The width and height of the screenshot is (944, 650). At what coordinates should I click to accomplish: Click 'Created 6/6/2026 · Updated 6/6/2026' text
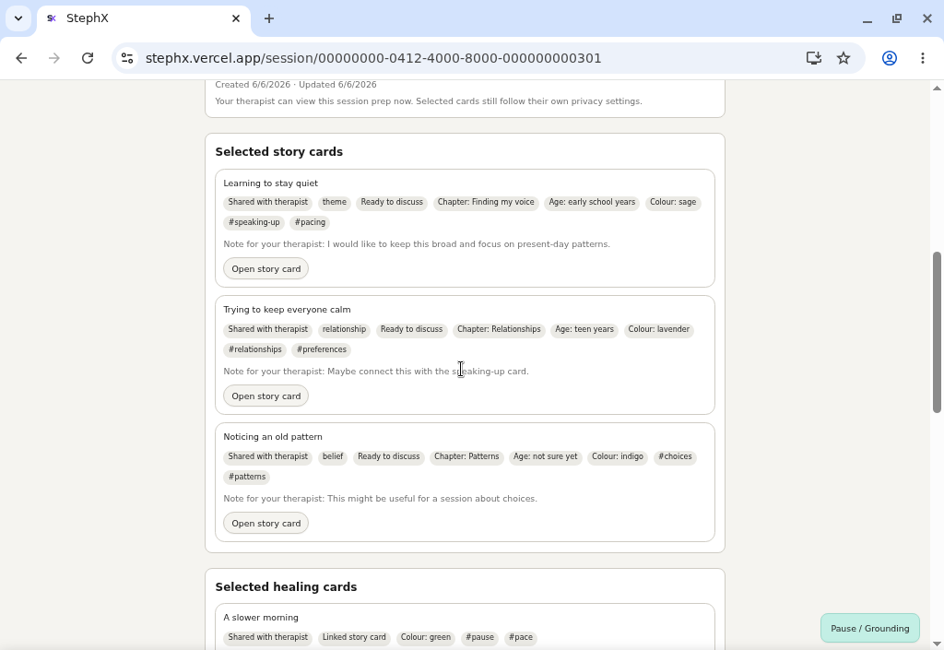(296, 85)
